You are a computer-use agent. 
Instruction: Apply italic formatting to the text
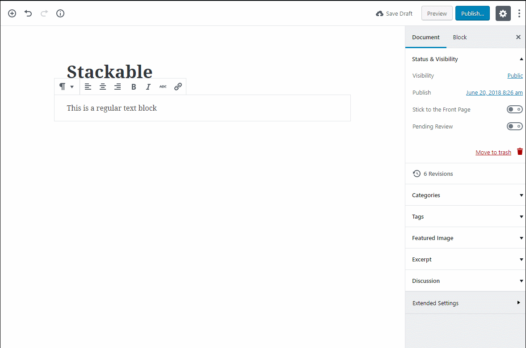(148, 86)
